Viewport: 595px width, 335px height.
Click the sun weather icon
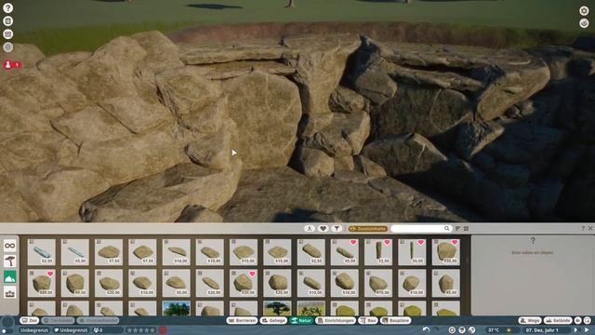[509, 330]
